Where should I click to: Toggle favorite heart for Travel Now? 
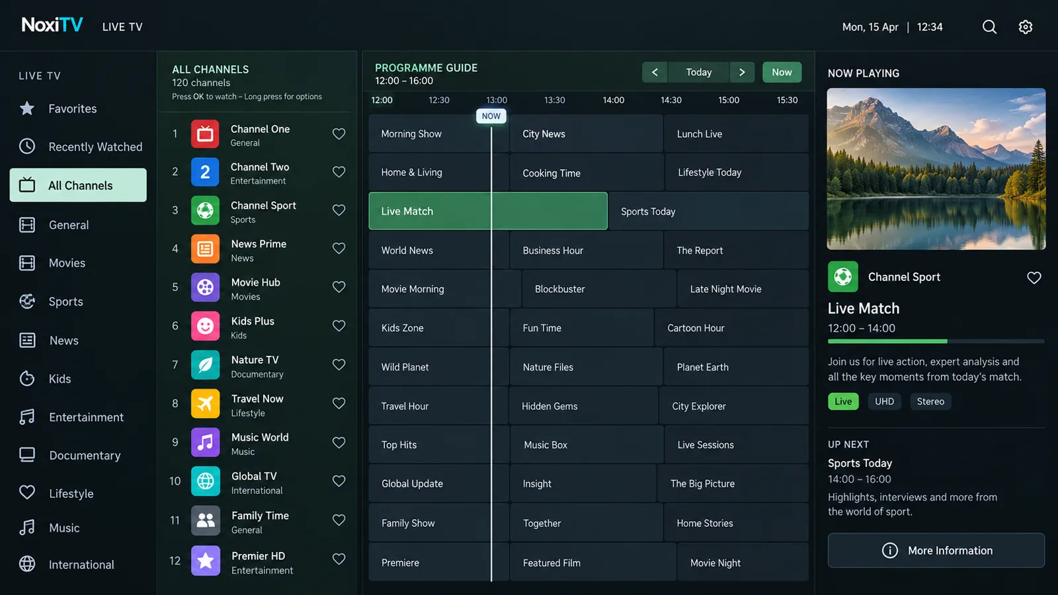tap(339, 403)
